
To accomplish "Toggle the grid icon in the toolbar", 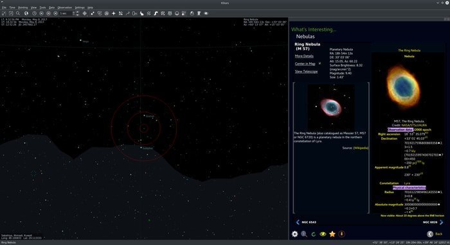I will tap(170, 13).
